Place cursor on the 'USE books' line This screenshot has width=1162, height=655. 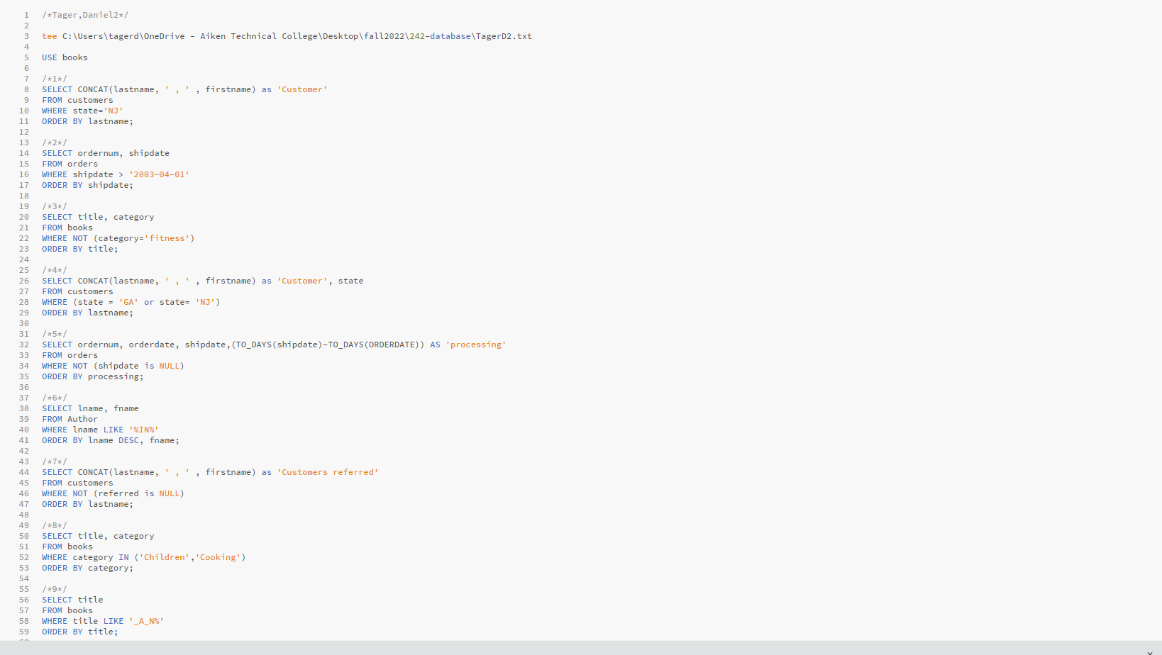(65, 57)
